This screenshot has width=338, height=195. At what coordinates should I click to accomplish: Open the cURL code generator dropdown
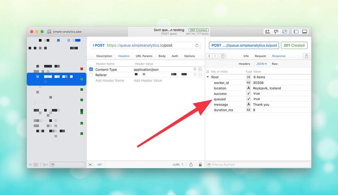tap(178, 165)
